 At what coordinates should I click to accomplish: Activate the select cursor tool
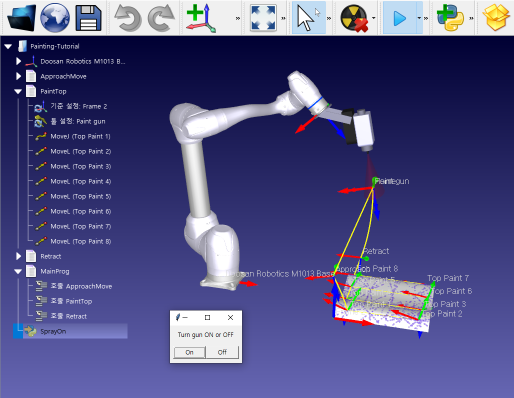click(308, 18)
